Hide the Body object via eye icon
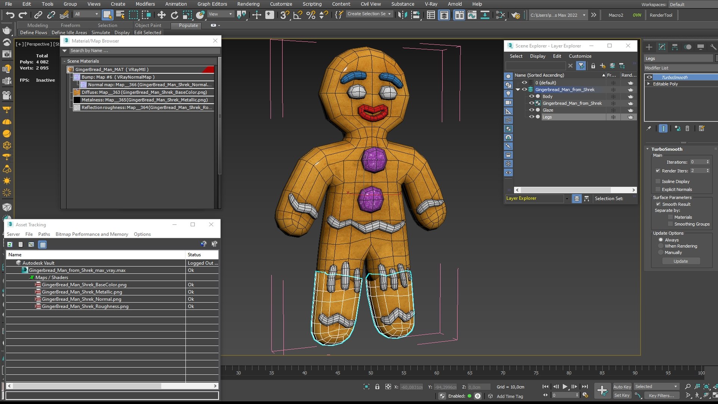 (531, 96)
